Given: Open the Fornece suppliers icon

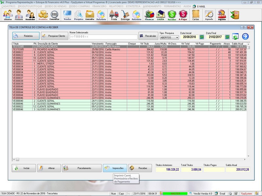Looking at the screenshot, I should [19, 15].
